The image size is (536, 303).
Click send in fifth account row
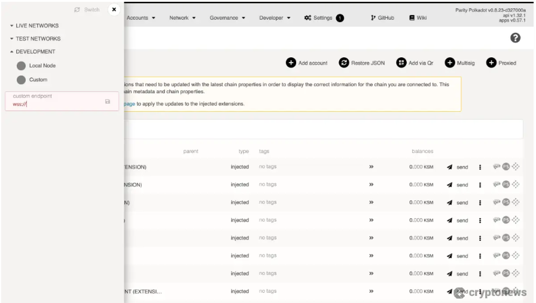pos(458,238)
